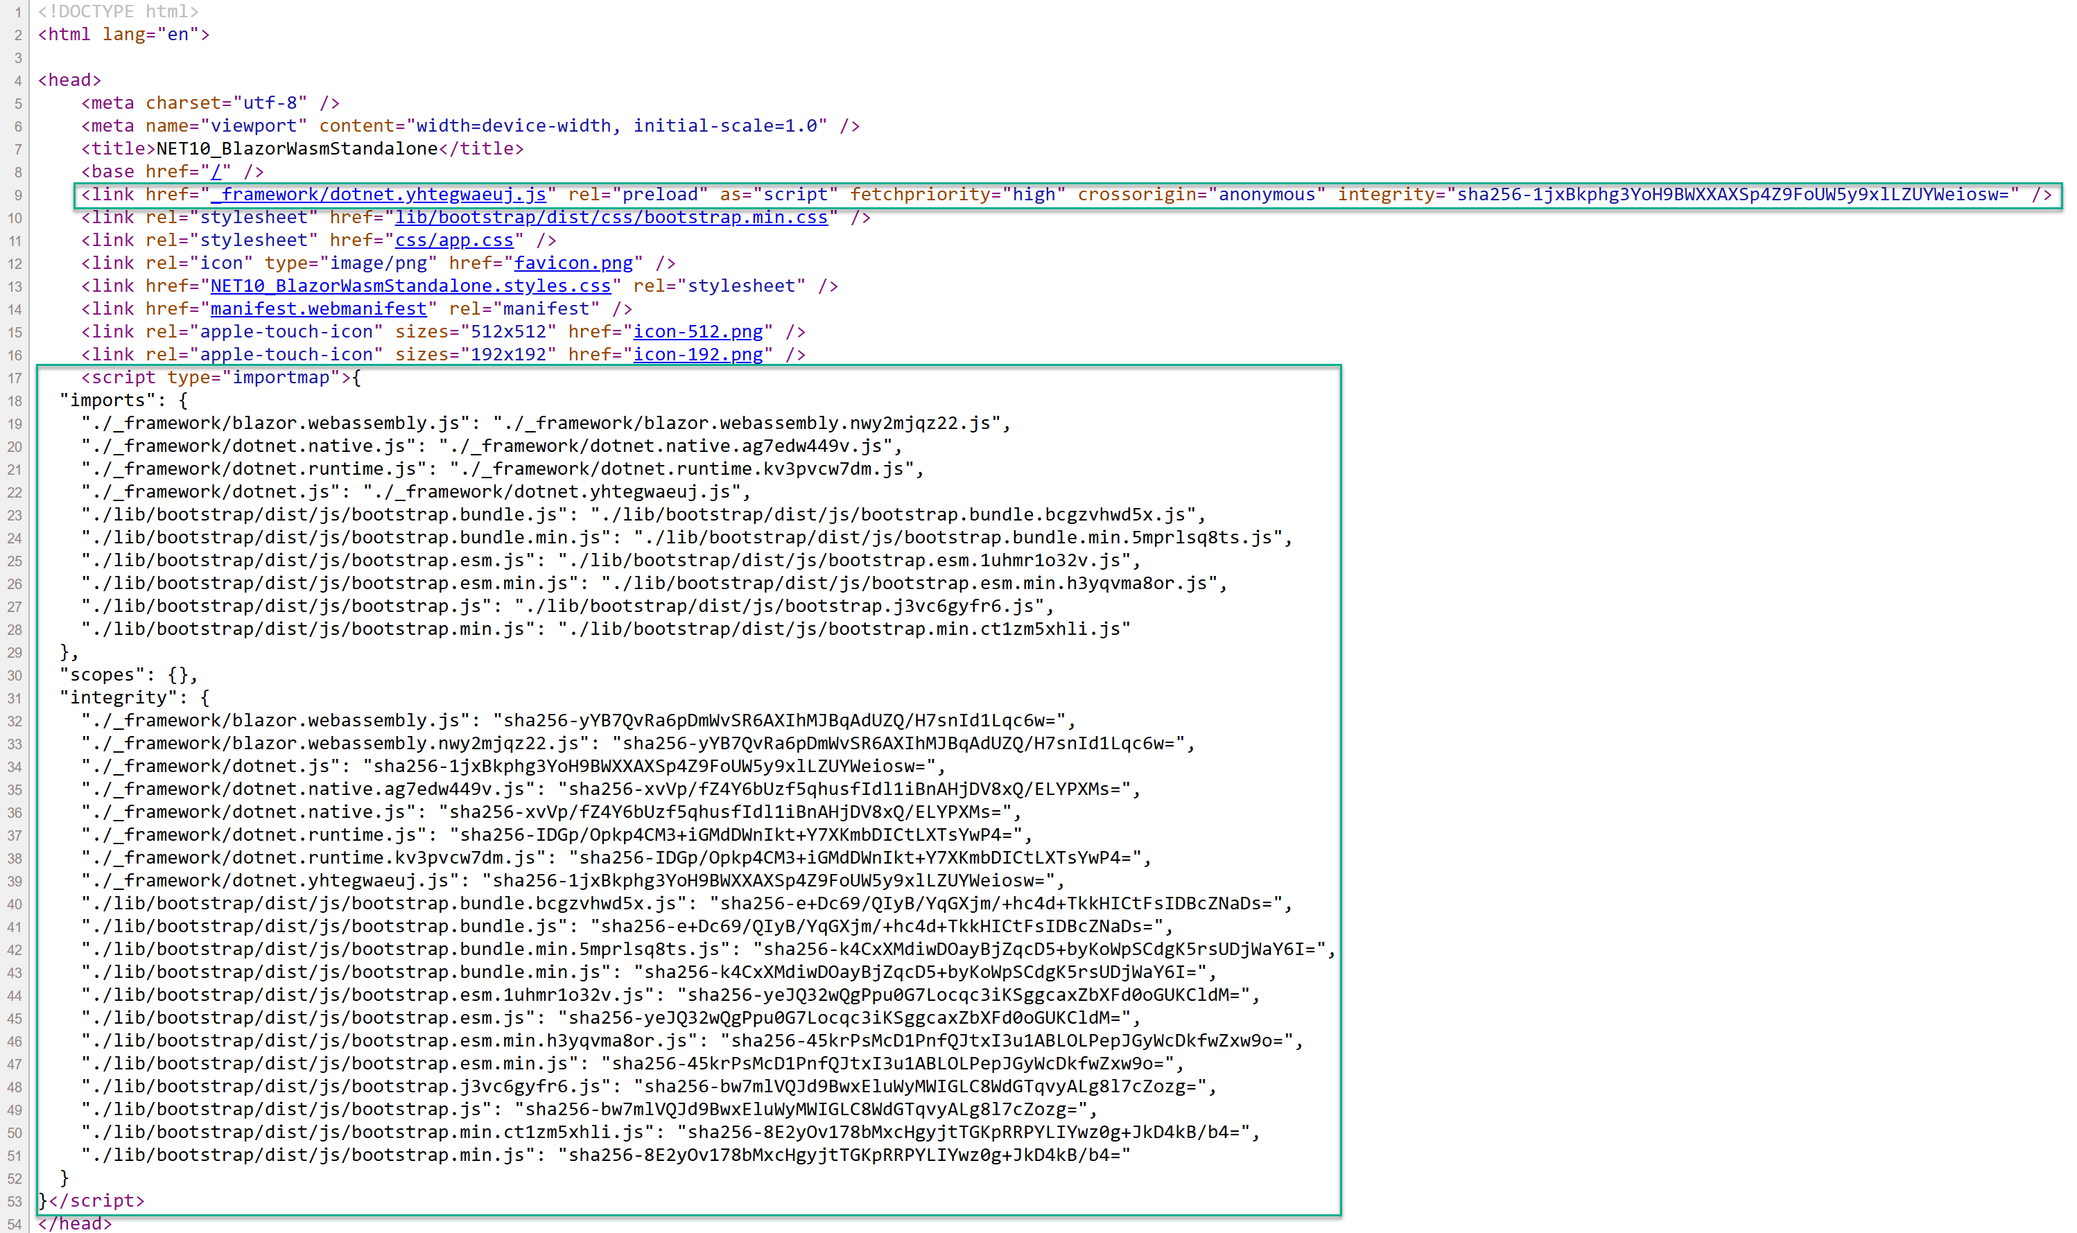Viewport: 2077px width, 1233px height.
Task: Click line number 17 in the gutter
Action: pyautogui.click(x=15, y=378)
